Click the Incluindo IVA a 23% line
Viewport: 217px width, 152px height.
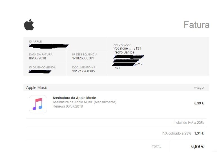pos(189,123)
